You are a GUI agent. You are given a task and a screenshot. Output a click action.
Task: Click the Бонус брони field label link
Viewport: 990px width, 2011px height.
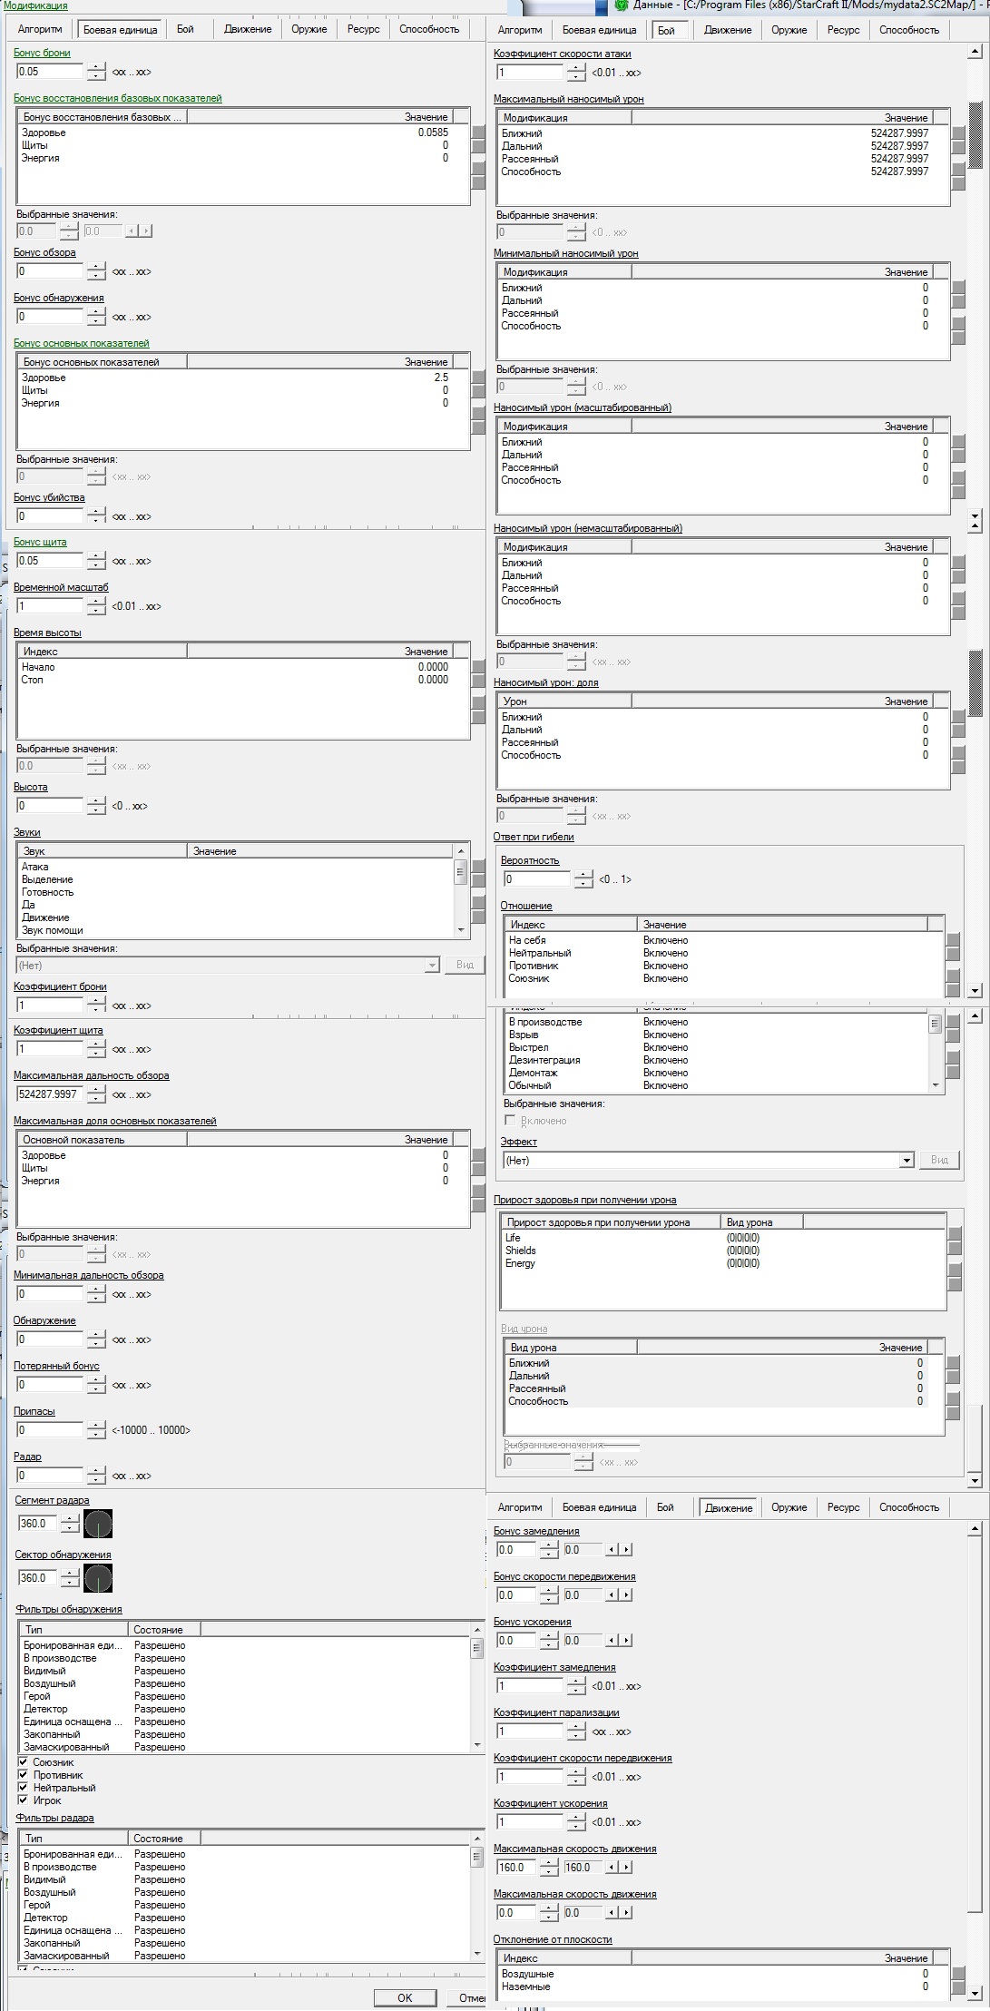coord(42,53)
